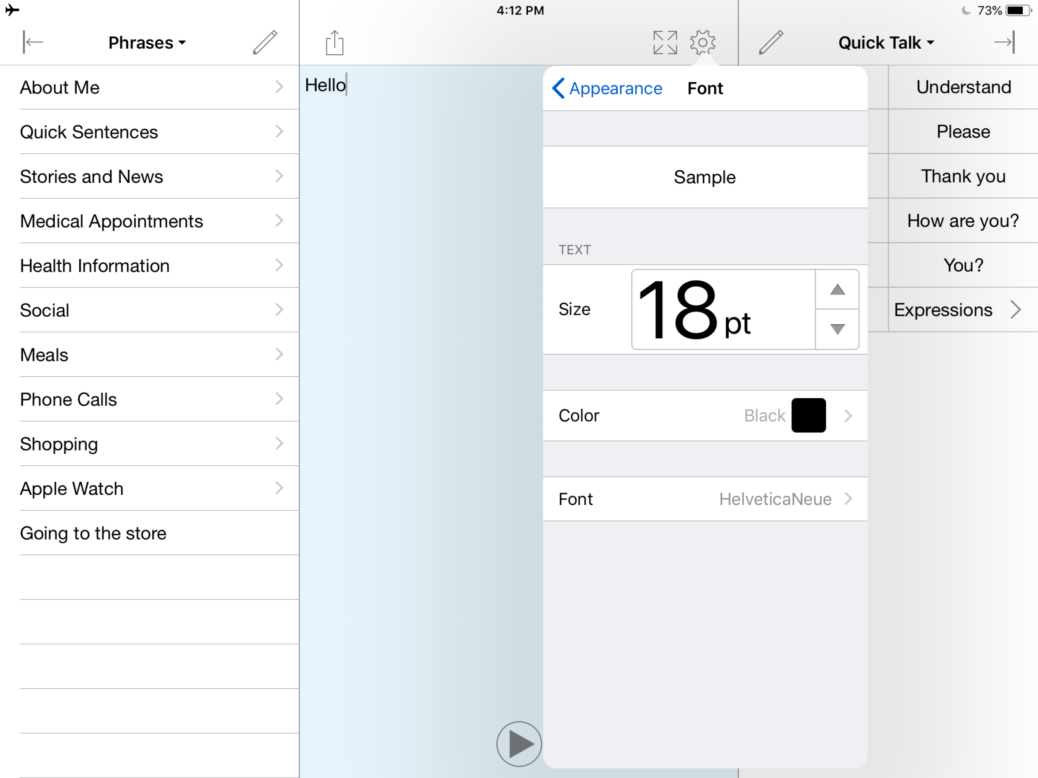This screenshot has height=778, width=1038.
Task: Collapse the Phrases sidebar
Action: [32, 42]
